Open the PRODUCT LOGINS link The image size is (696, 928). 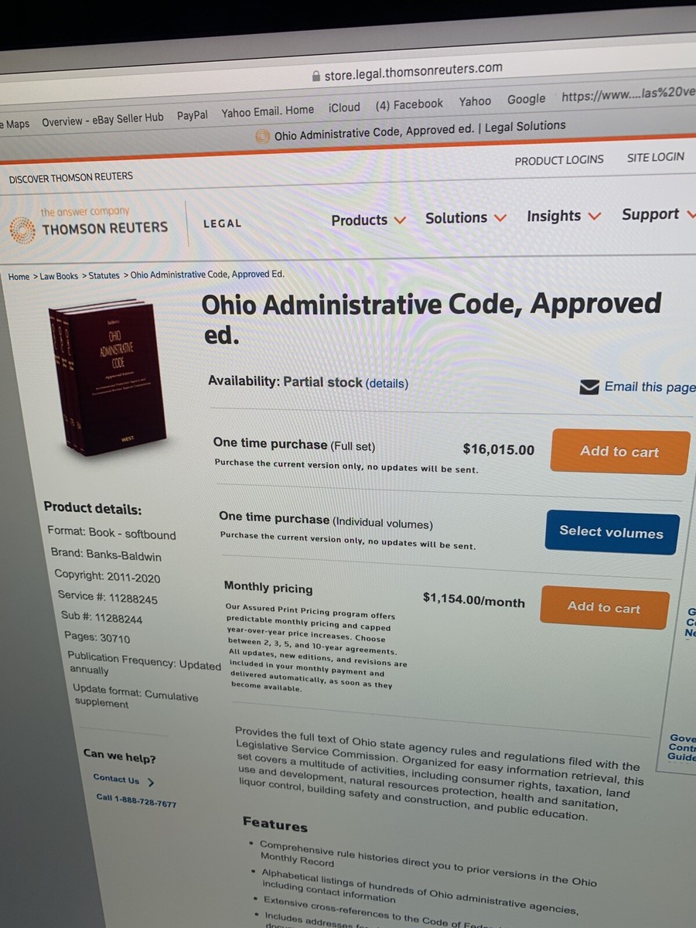point(559,160)
